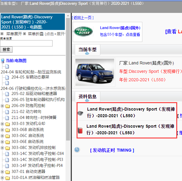Viewport: 182px width, 181px height.
Task: Click the 菜单搜索 input field
Action: point(26,43)
